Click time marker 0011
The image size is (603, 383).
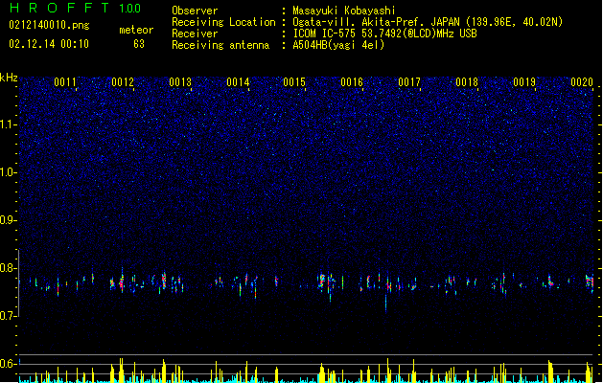tap(65, 82)
